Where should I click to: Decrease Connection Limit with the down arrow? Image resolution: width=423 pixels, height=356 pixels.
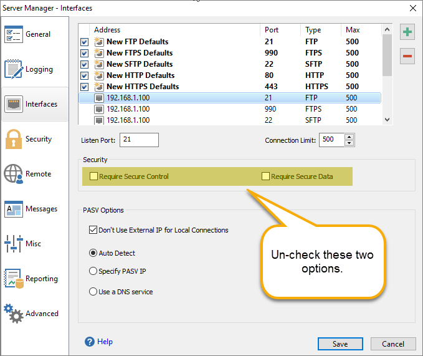349,143
